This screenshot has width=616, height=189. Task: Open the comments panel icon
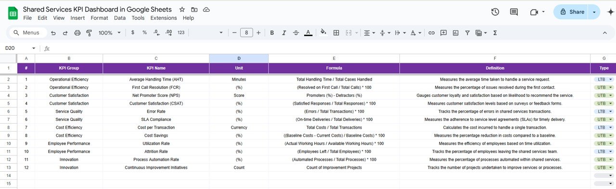514,12
